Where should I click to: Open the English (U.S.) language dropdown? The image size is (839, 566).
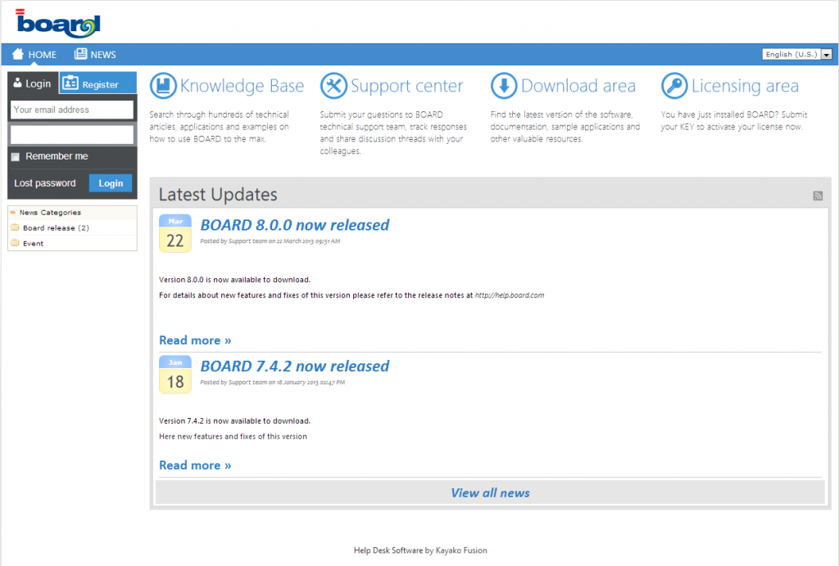point(796,54)
